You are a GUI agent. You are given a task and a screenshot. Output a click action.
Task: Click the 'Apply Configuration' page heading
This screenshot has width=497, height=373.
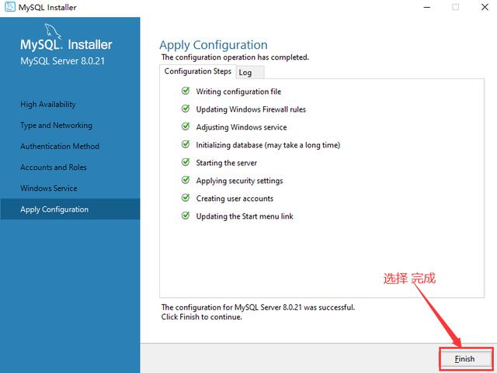(214, 45)
